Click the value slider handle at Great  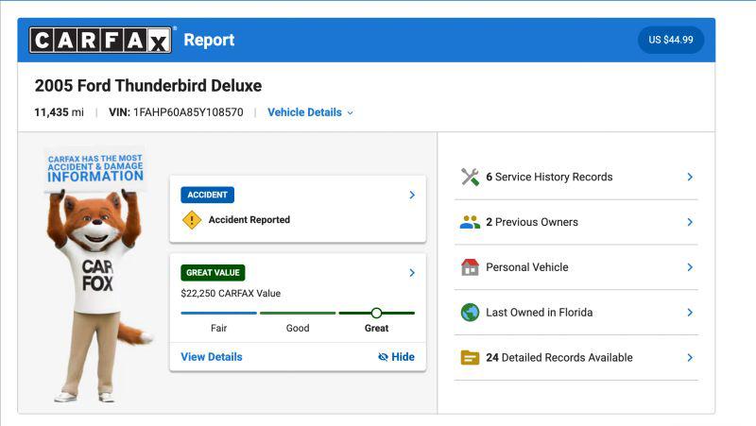[376, 314]
